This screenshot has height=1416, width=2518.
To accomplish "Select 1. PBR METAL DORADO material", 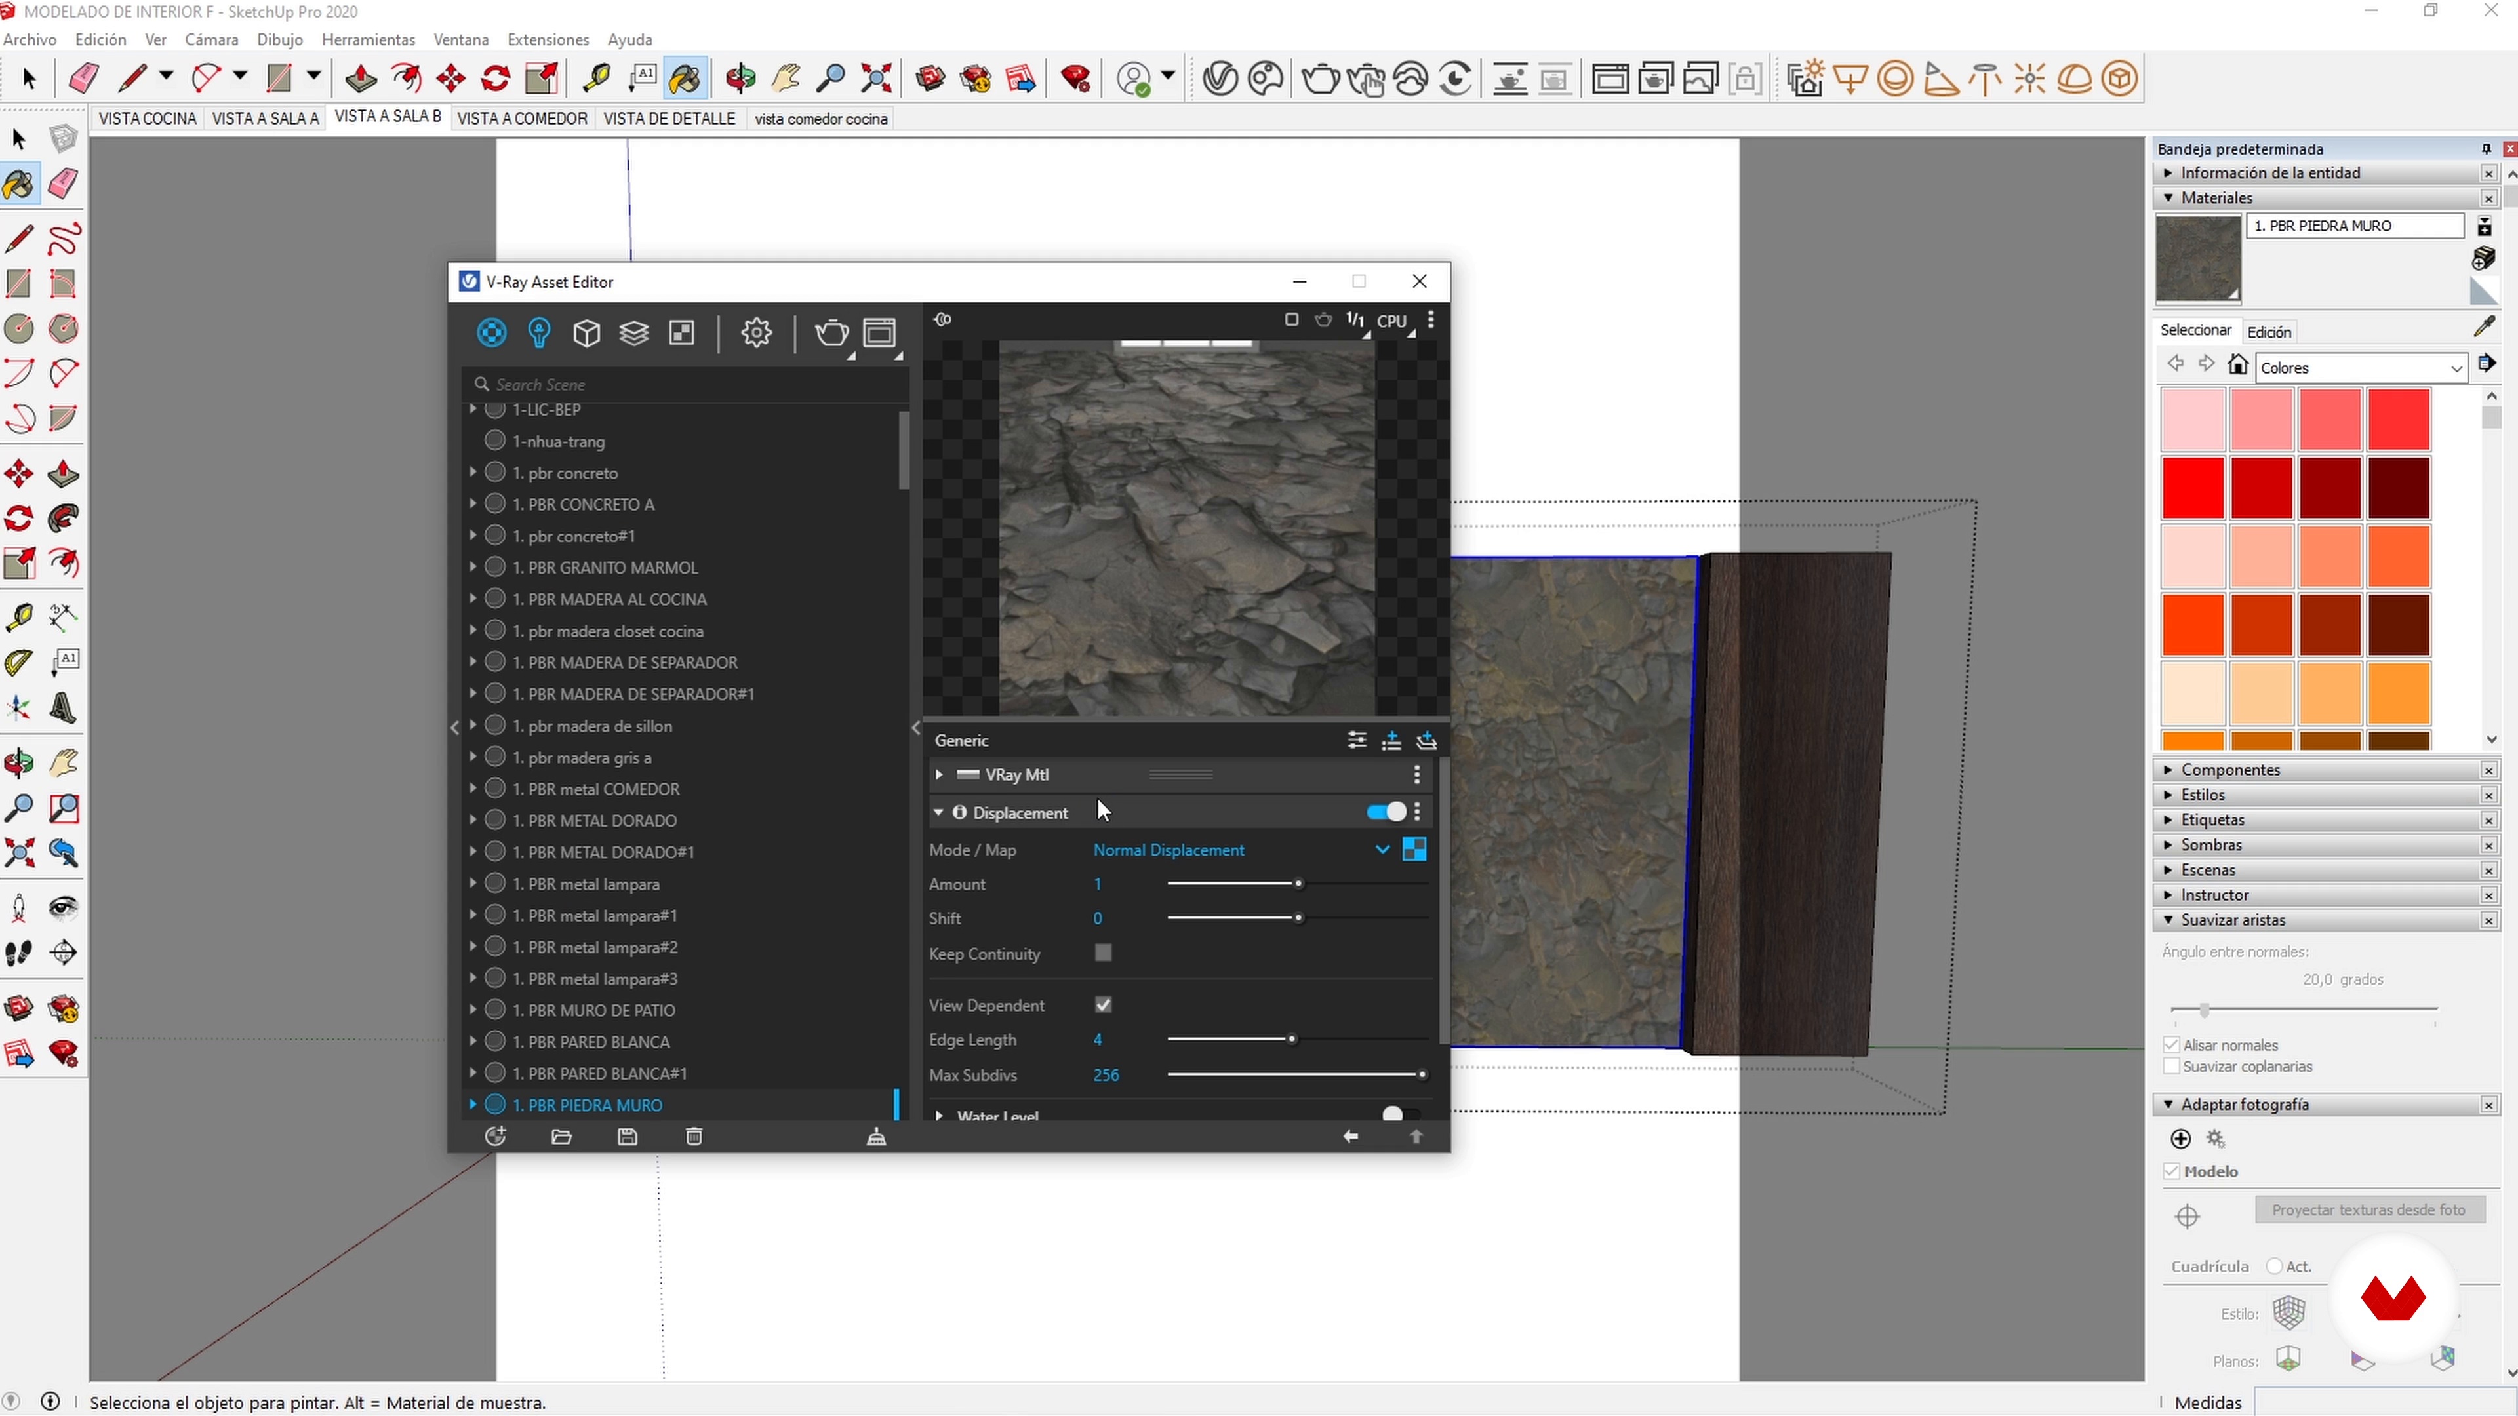I will pos(594,820).
